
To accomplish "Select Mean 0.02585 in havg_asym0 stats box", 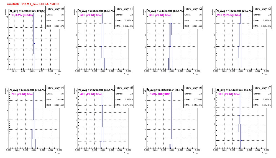I will pyautogui.click(x=55, y=20).
